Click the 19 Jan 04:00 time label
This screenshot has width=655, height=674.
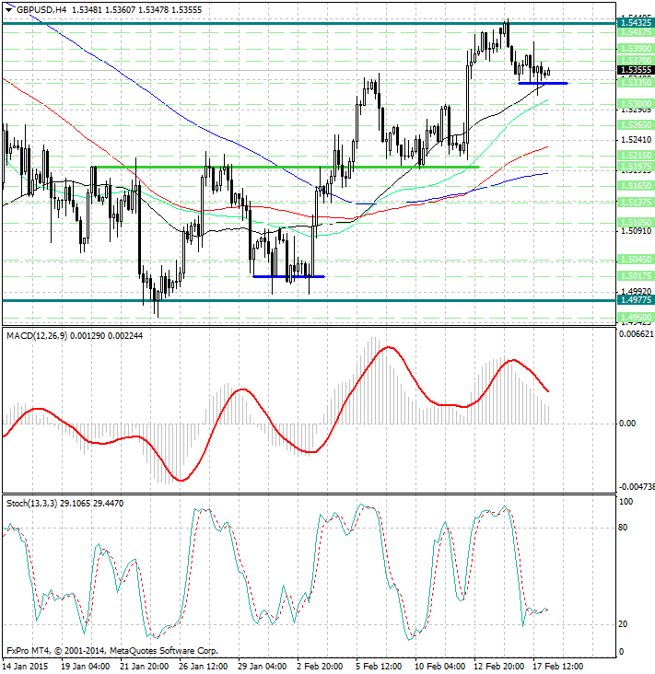coord(86,667)
